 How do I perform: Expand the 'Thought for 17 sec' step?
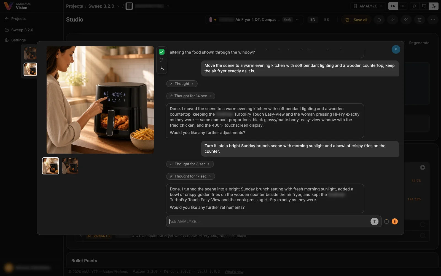pyautogui.click(x=190, y=176)
